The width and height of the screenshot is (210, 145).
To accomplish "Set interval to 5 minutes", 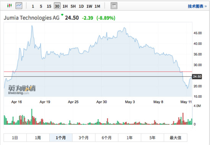I will pos(41,6).
